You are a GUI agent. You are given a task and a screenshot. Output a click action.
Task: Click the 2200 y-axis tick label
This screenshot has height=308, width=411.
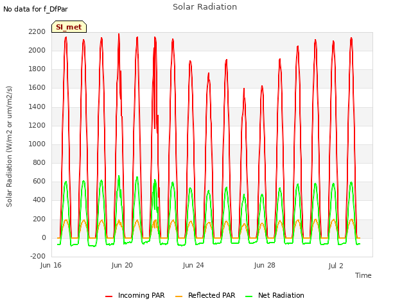37,31
